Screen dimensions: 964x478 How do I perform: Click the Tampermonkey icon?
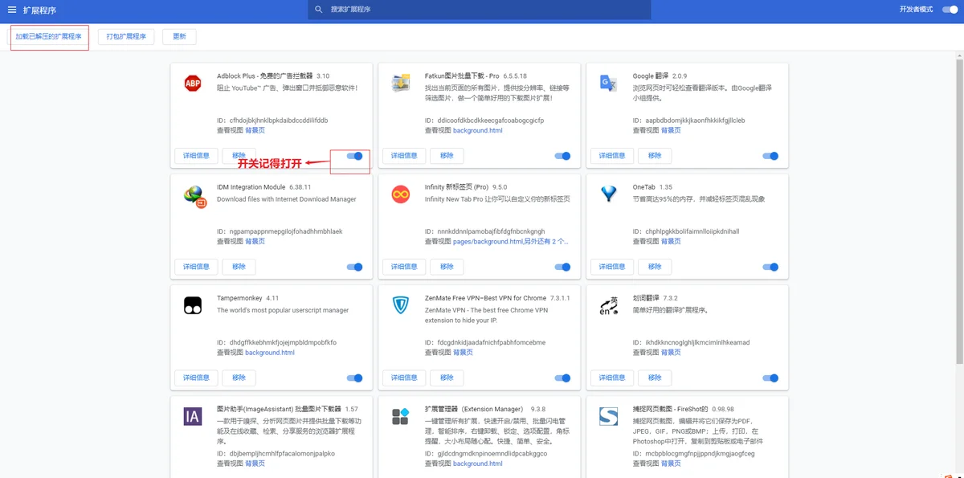pos(193,305)
